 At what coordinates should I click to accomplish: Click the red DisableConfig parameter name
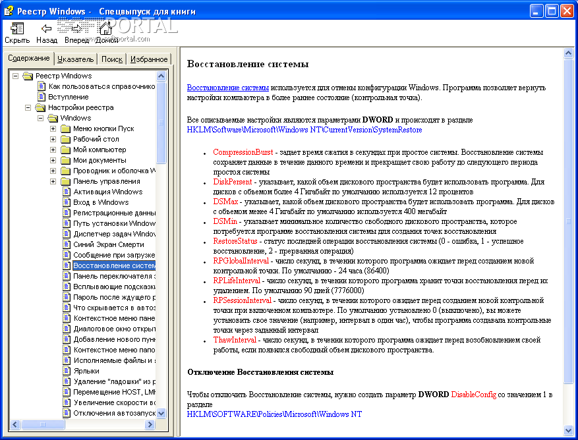point(473,395)
